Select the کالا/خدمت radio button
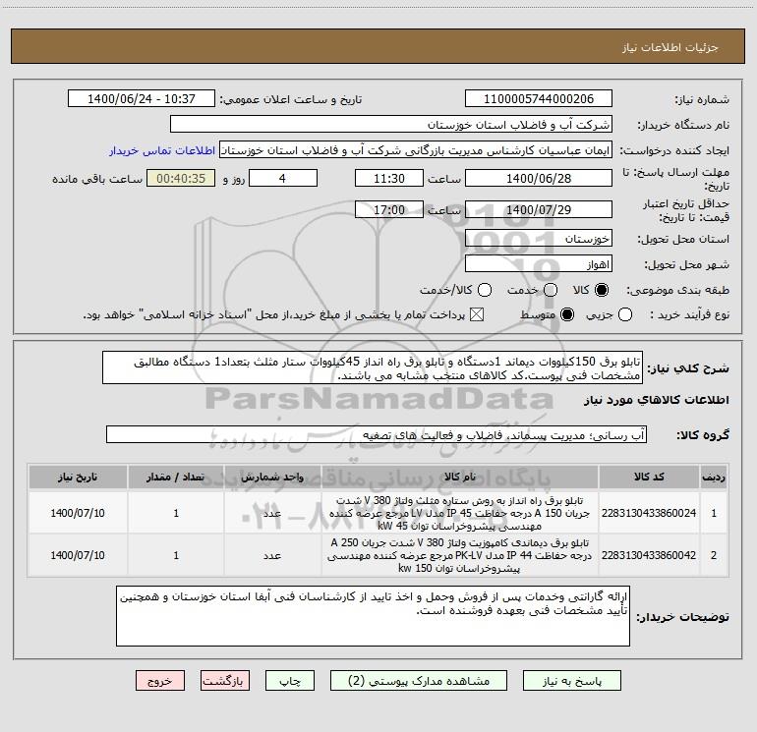The image size is (757, 732). pyautogui.click(x=485, y=290)
